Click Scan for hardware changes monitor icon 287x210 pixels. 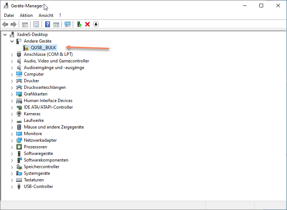pyautogui.click(x=68, y=24)
